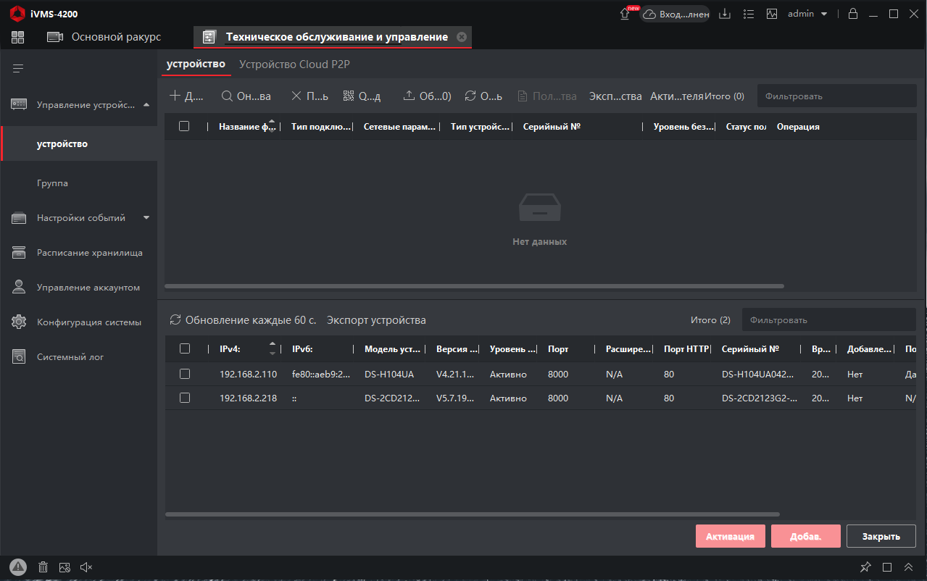Open the alarm warning icon in status bar
Screen dimensions: 927x581
[18, 567]
